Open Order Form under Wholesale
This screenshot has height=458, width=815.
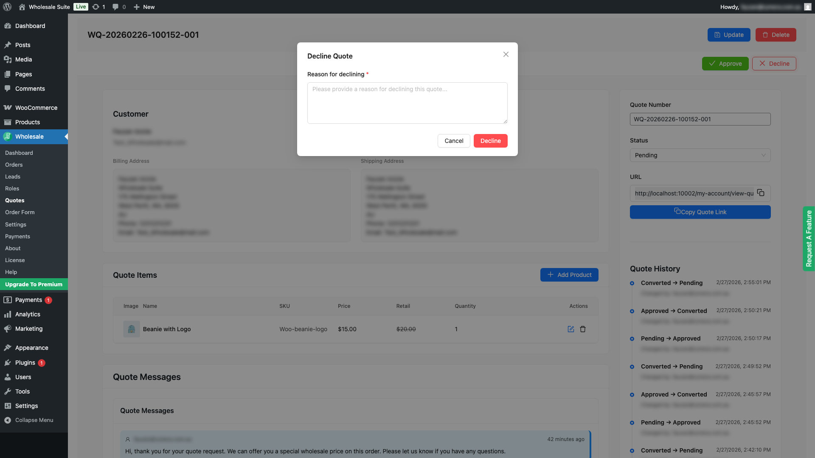[x=20, y=212]
